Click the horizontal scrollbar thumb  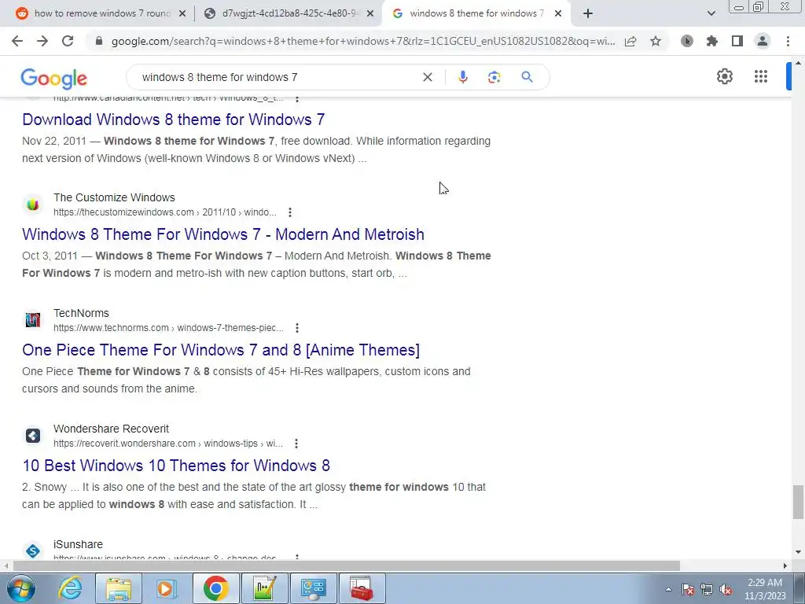[x=347, y=565]
